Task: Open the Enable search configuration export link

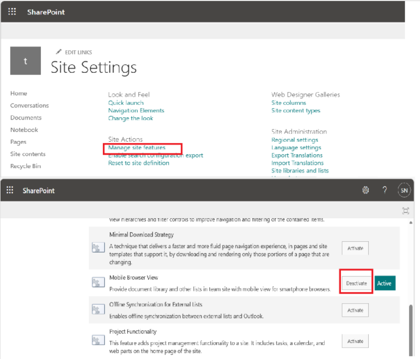Action: tap(156, 156)
